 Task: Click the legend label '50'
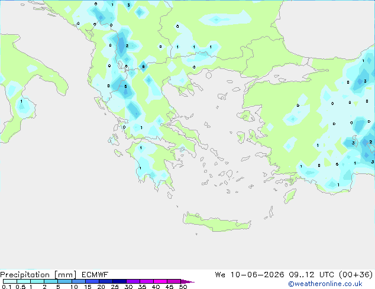tap(183, 287)
